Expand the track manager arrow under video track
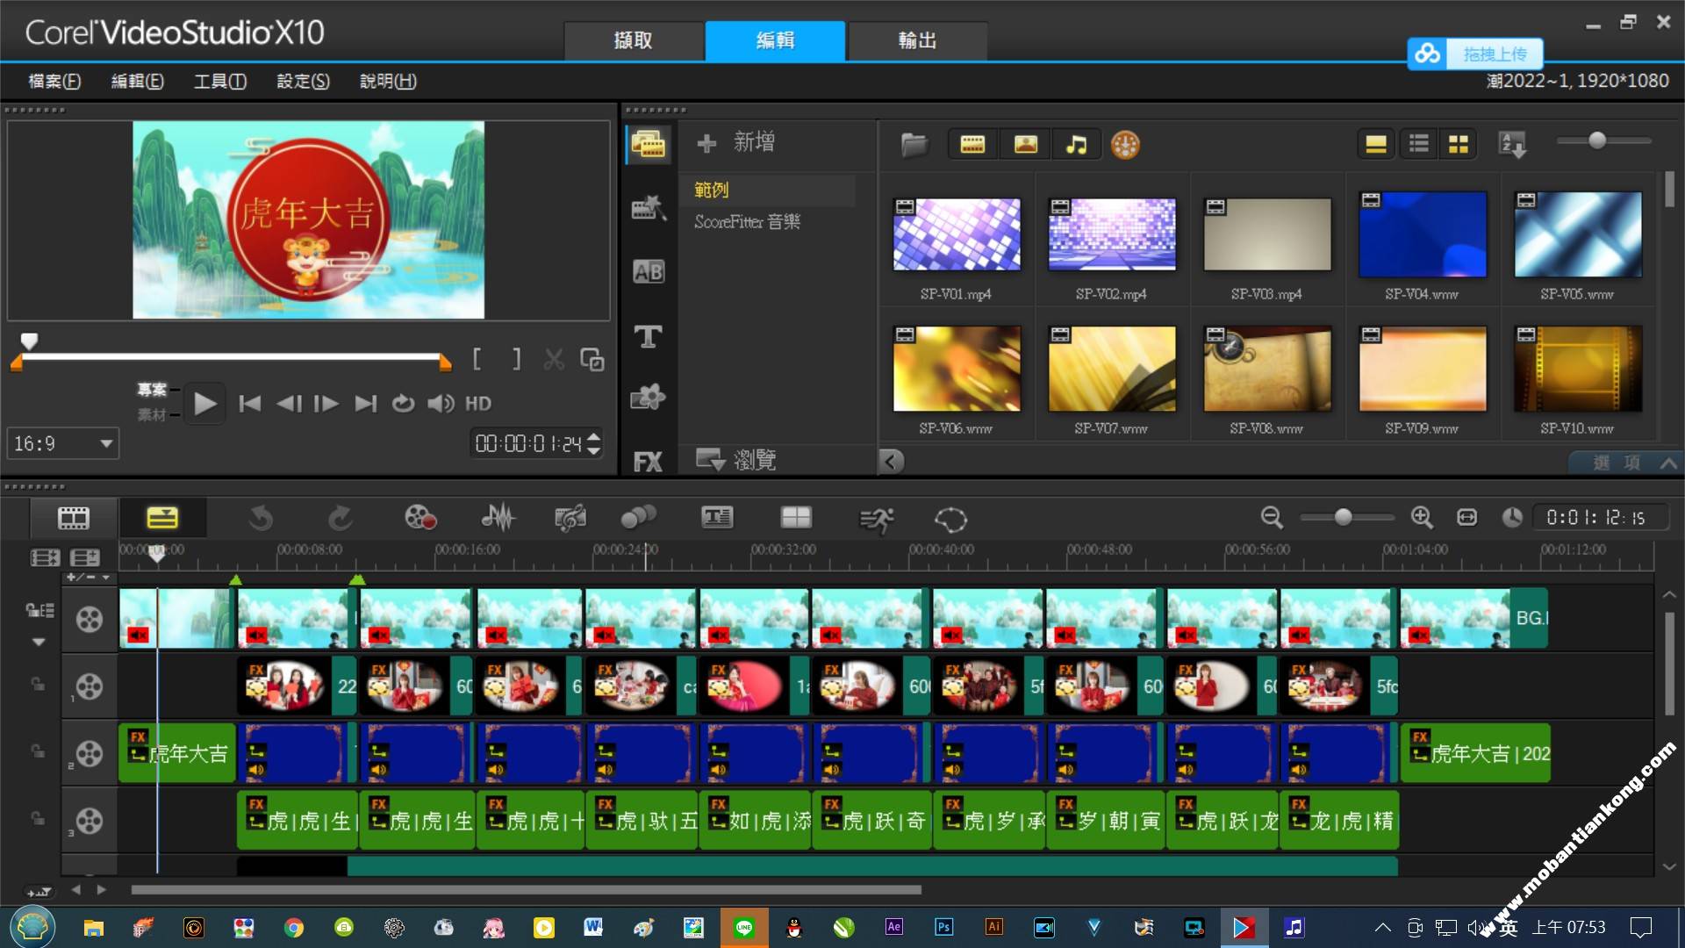This screenshot has width=1685, height=948. pos(39,642)
